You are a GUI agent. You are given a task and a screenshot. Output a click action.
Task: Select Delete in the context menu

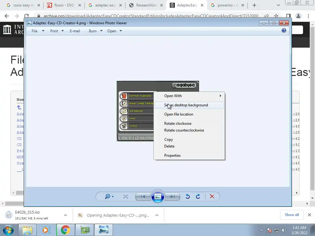[x=189, y=146]
